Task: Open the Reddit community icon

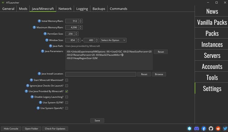Action: [218, 129]
